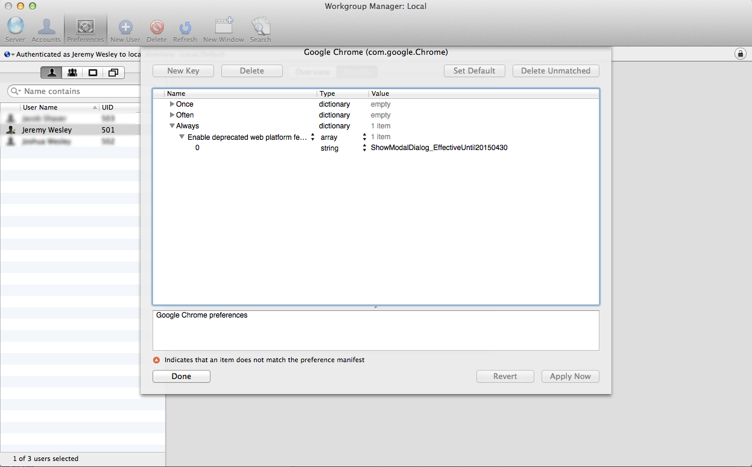Select the ShowModalDialog_EffectiveUntil20150430 value
The width and height of the screenshot is (752, 467).
click(x=439, y=148)
